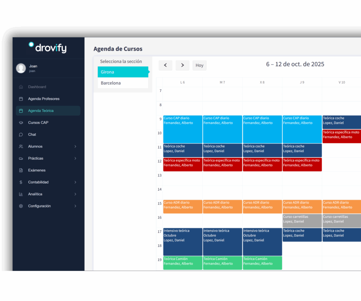Image resolution: width=361 pixels, height=301 pixels.
Task: Expand the Analítica submenu chevron
Action: point(75,194)
